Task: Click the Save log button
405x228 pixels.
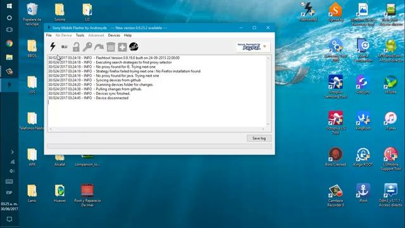Action: (259, 138)
